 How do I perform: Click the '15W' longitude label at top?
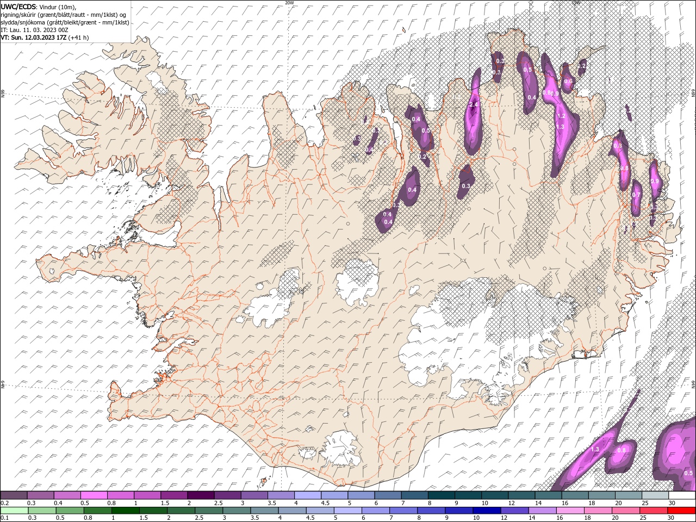click(x=576, y=3)
